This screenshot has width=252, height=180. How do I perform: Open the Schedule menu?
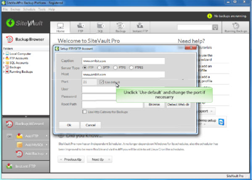29,9
